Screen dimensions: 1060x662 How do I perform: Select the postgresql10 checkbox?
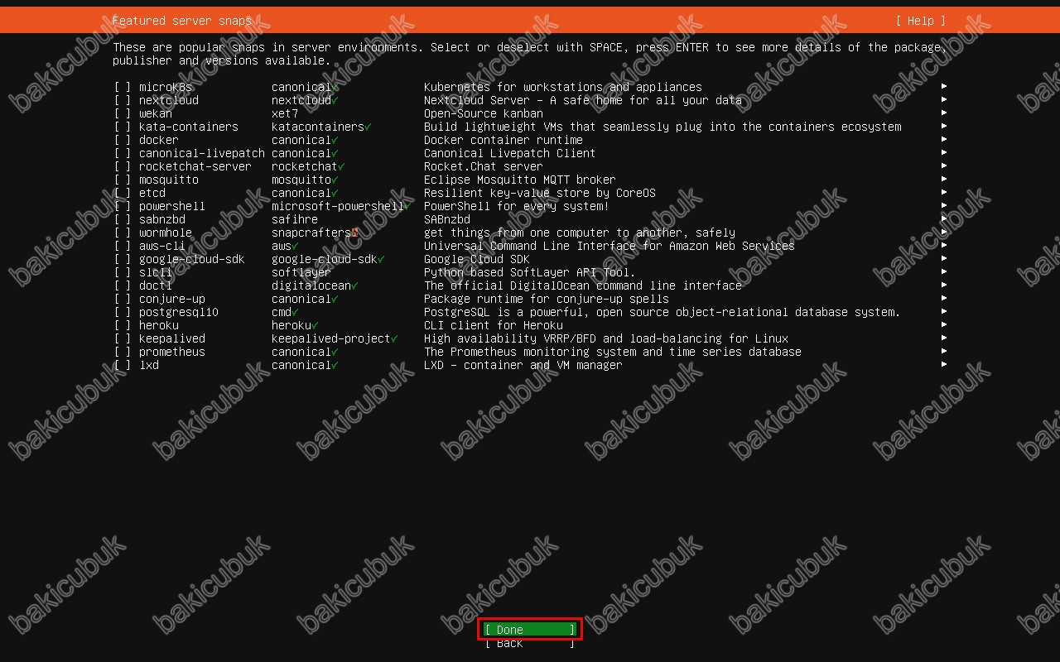[x=123, y=312]
